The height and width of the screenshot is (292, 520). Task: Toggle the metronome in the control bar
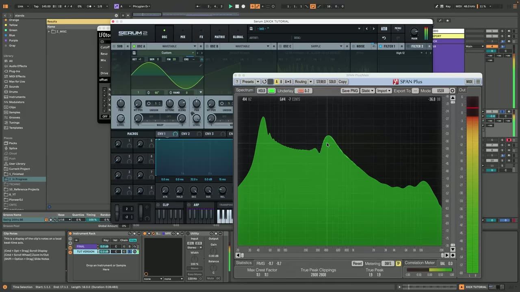coord(89,6)
